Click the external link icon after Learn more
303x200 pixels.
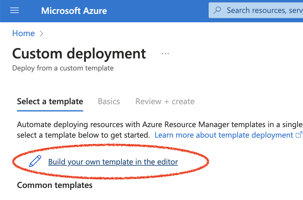tap(298, 135)
